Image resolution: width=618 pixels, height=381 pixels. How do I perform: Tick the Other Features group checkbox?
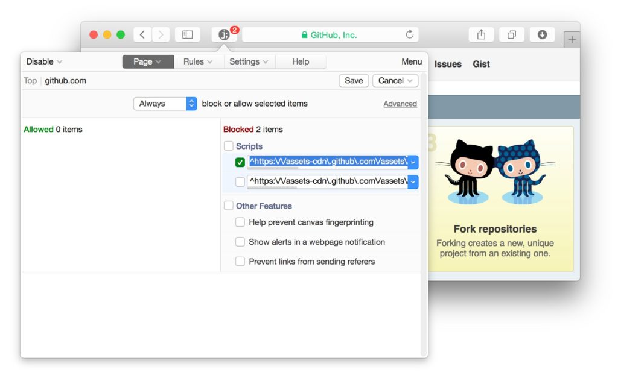pos(229,206)
